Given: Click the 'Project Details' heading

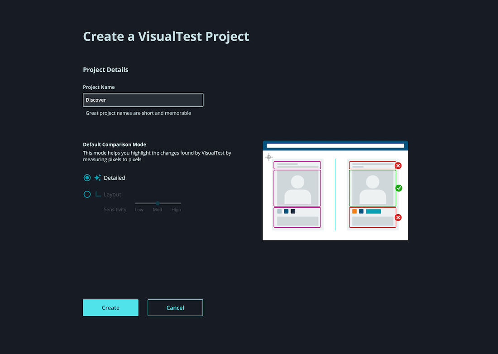Looking at the screenshot, I should tap(106, 70).
